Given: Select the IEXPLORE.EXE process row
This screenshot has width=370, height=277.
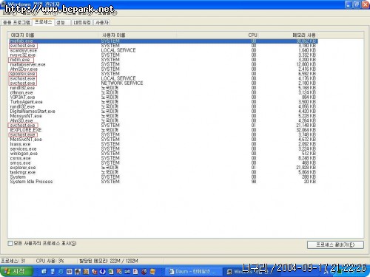Looking at the screenshot, I should coord(163,130).
